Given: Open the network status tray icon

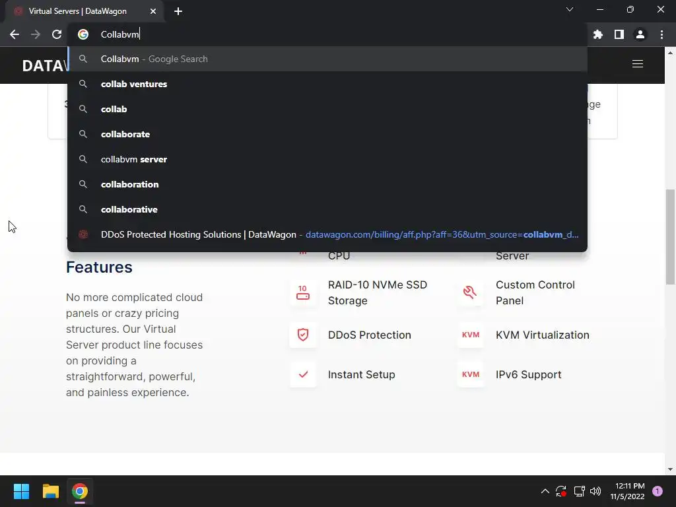Looking at the screenshot, I should click(579, 491).
